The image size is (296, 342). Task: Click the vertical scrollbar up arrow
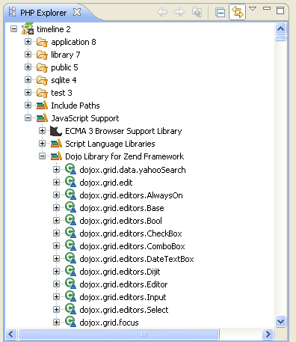click(281, 29)
